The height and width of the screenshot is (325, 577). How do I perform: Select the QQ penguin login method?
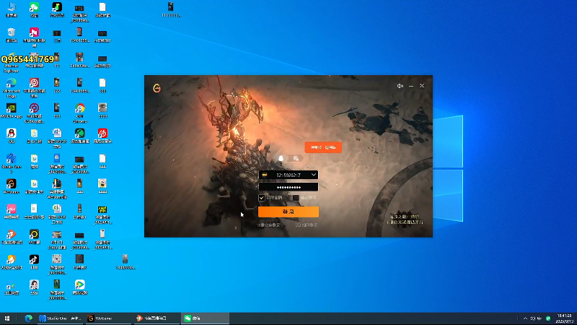click(281, 158)
